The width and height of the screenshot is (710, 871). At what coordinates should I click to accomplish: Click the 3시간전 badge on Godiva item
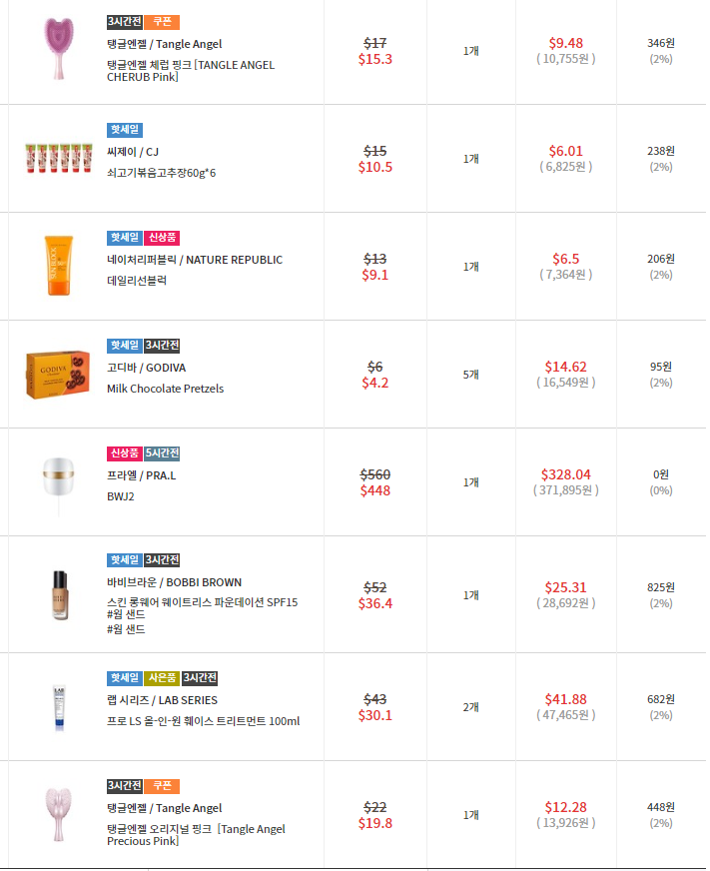[x=162, y=346]
